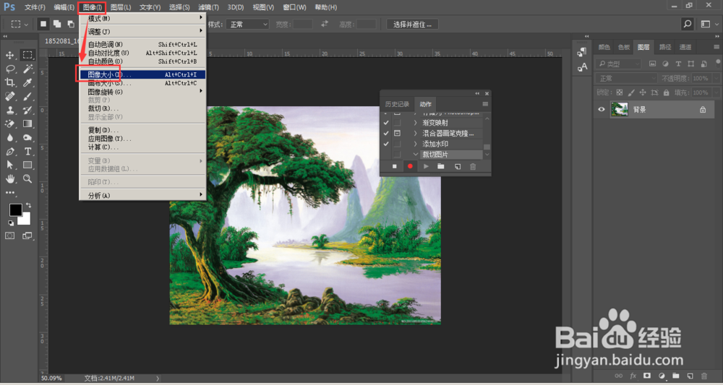The image size is (723, 385).
Task: Select the Clone Stamp tool
Action: [9, 111]
